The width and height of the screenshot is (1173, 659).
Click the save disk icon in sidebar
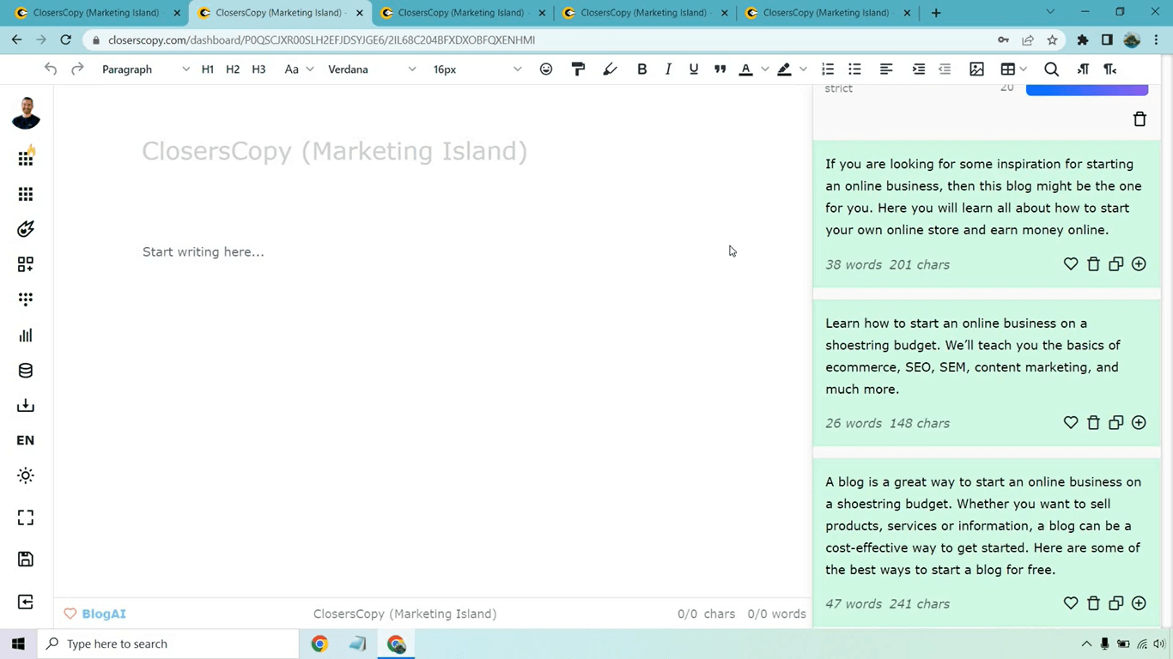tap(26, 559)
